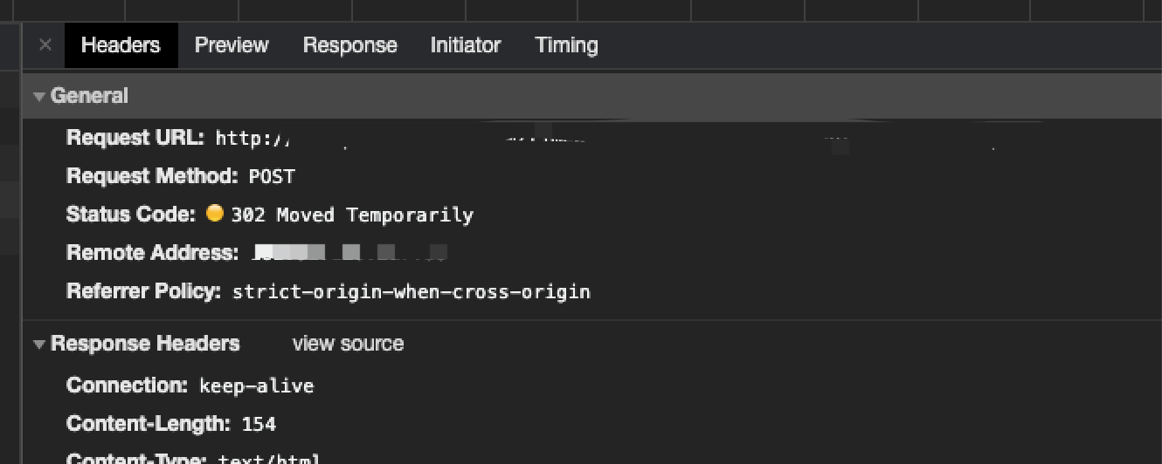The height and width of the screenshot is (464, 1162).
Task: Collapse the General section triangle
Action: pos(39,97)
